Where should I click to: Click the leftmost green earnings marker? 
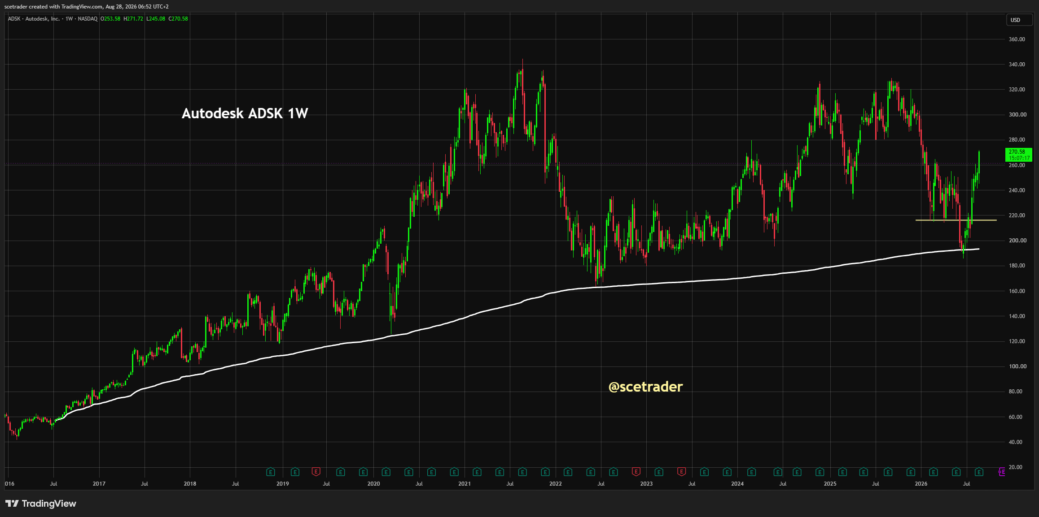coord(270,472)
